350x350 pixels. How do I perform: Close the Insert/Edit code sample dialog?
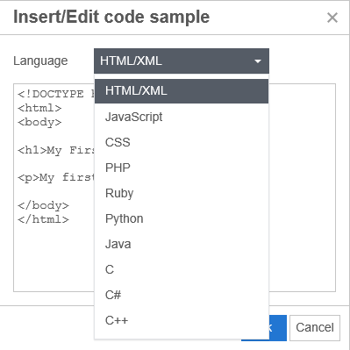[x=332, y=18]
